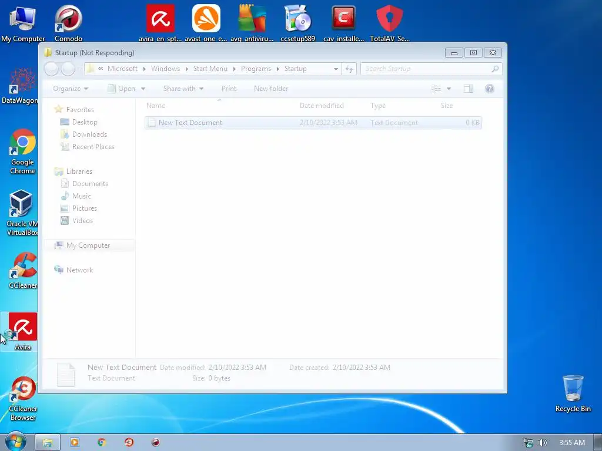Click Print in the Explorer toolbar

[x=229, y=89]
